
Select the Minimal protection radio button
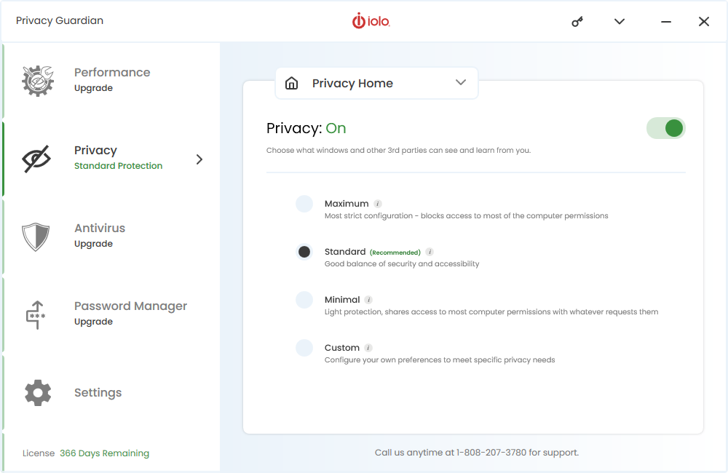coord(304,300)
